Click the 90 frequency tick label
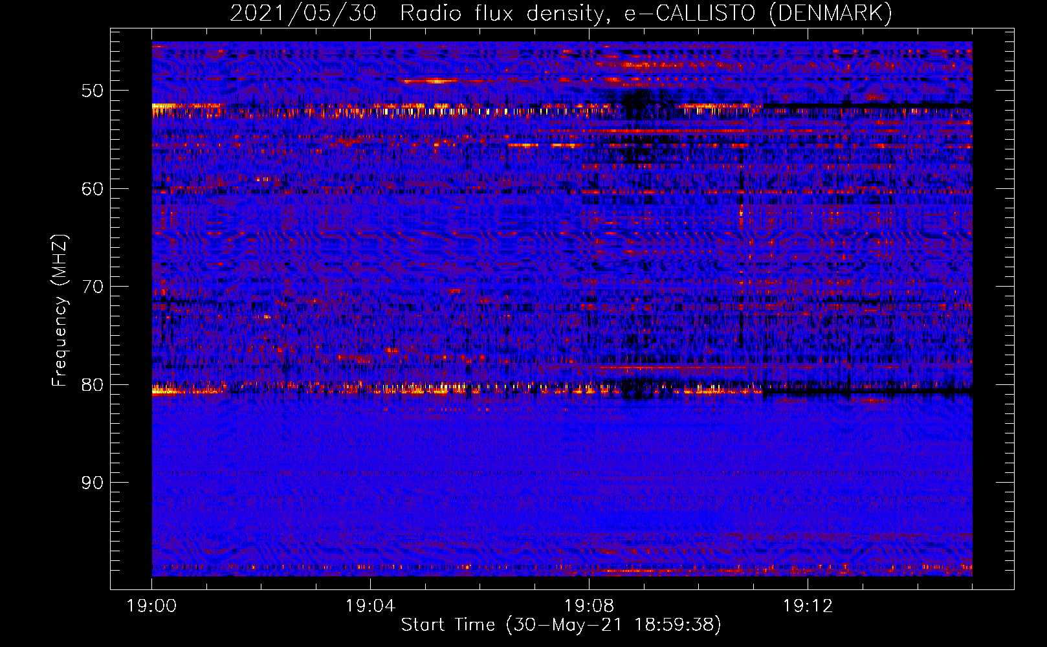Screen dimensions: 1047x647 click(93, 483)
